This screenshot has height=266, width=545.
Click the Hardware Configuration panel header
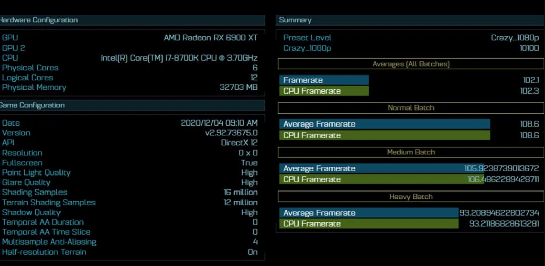tap(39, 20)
